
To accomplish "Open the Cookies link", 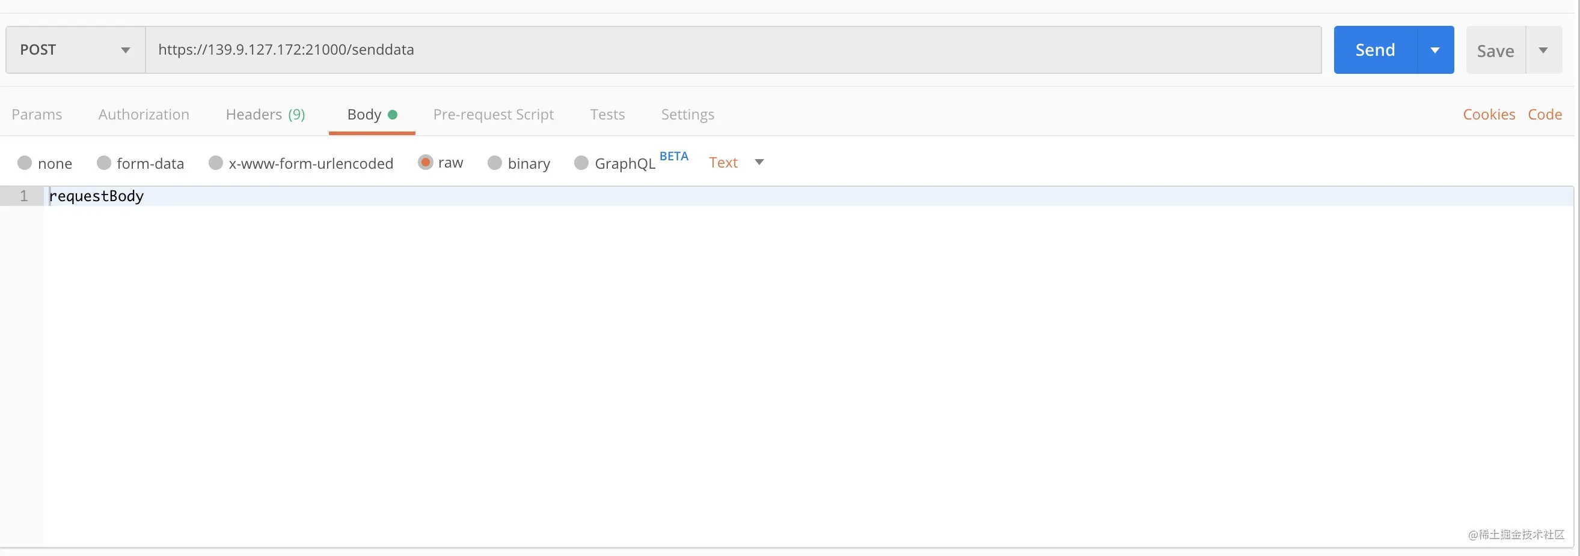I will 1489,115.
